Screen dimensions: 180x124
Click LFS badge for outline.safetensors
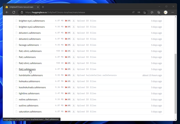coord(67,105)
